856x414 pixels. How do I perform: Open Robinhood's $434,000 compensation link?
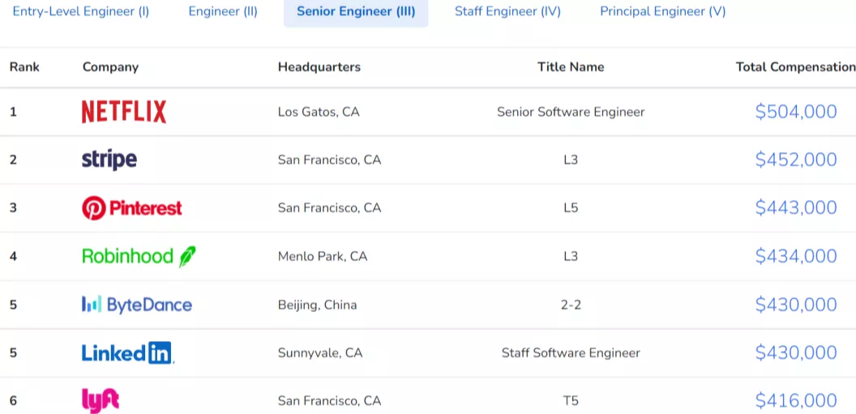tap(796, 257)
